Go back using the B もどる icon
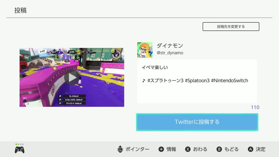 (219, 149)
